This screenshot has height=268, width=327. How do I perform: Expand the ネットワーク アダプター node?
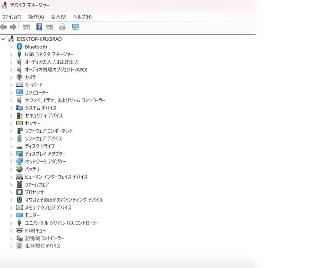[x=11, y=162]
